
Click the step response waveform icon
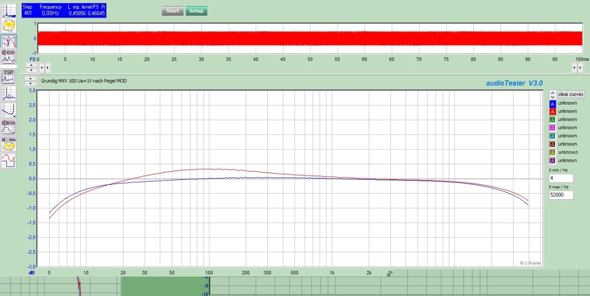tap(8, 160)
